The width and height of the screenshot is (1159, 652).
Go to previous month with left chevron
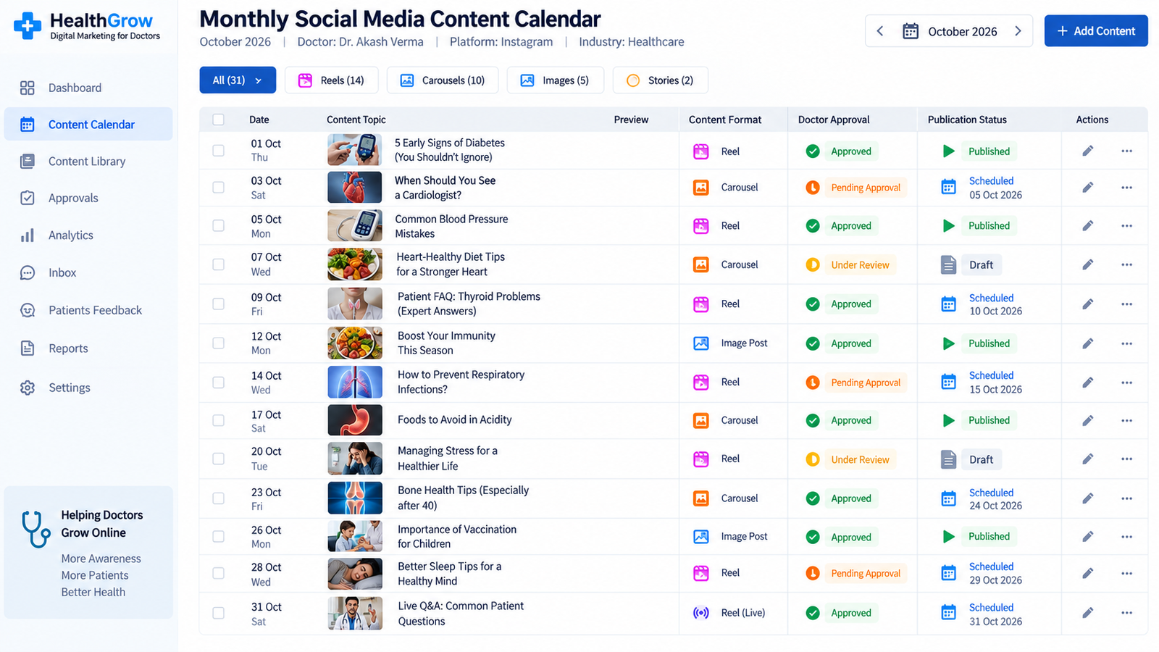880,31
